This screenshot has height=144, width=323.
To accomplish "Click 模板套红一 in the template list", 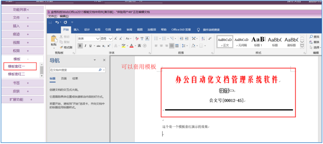I will click(17, 66).
